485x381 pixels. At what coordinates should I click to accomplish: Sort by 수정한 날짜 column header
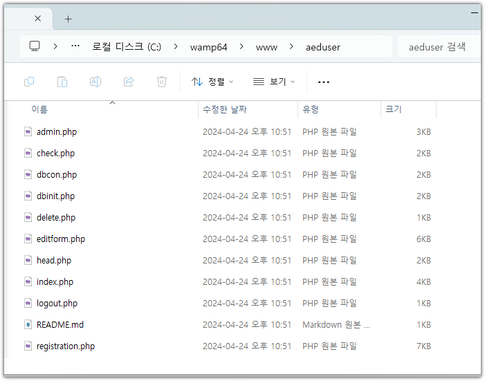[x=225, y=109]
